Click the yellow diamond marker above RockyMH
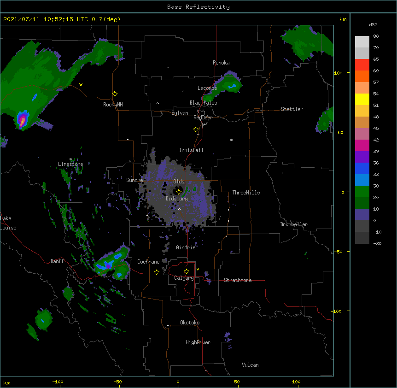Viewport: 397px width, 388px height. [x=115, y=94]
